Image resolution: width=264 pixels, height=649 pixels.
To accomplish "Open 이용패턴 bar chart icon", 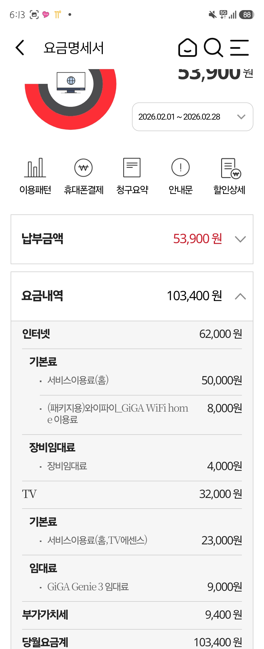I will coord(35,167).
